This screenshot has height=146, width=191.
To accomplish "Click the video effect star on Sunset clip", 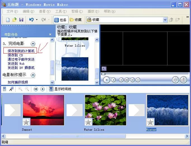I will [26, 122].
